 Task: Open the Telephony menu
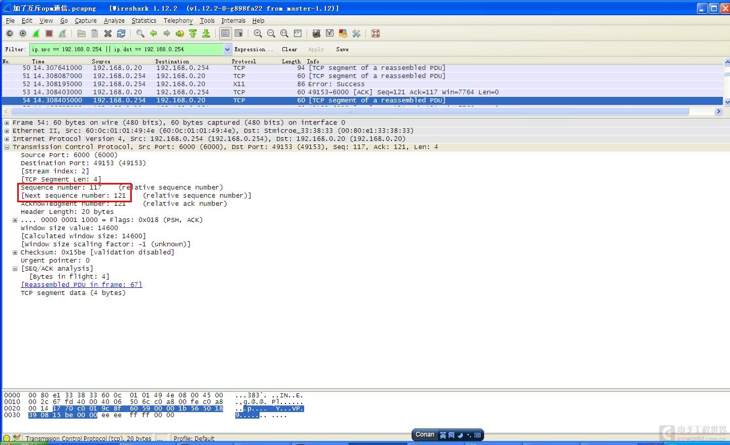(x=178, y=21)
